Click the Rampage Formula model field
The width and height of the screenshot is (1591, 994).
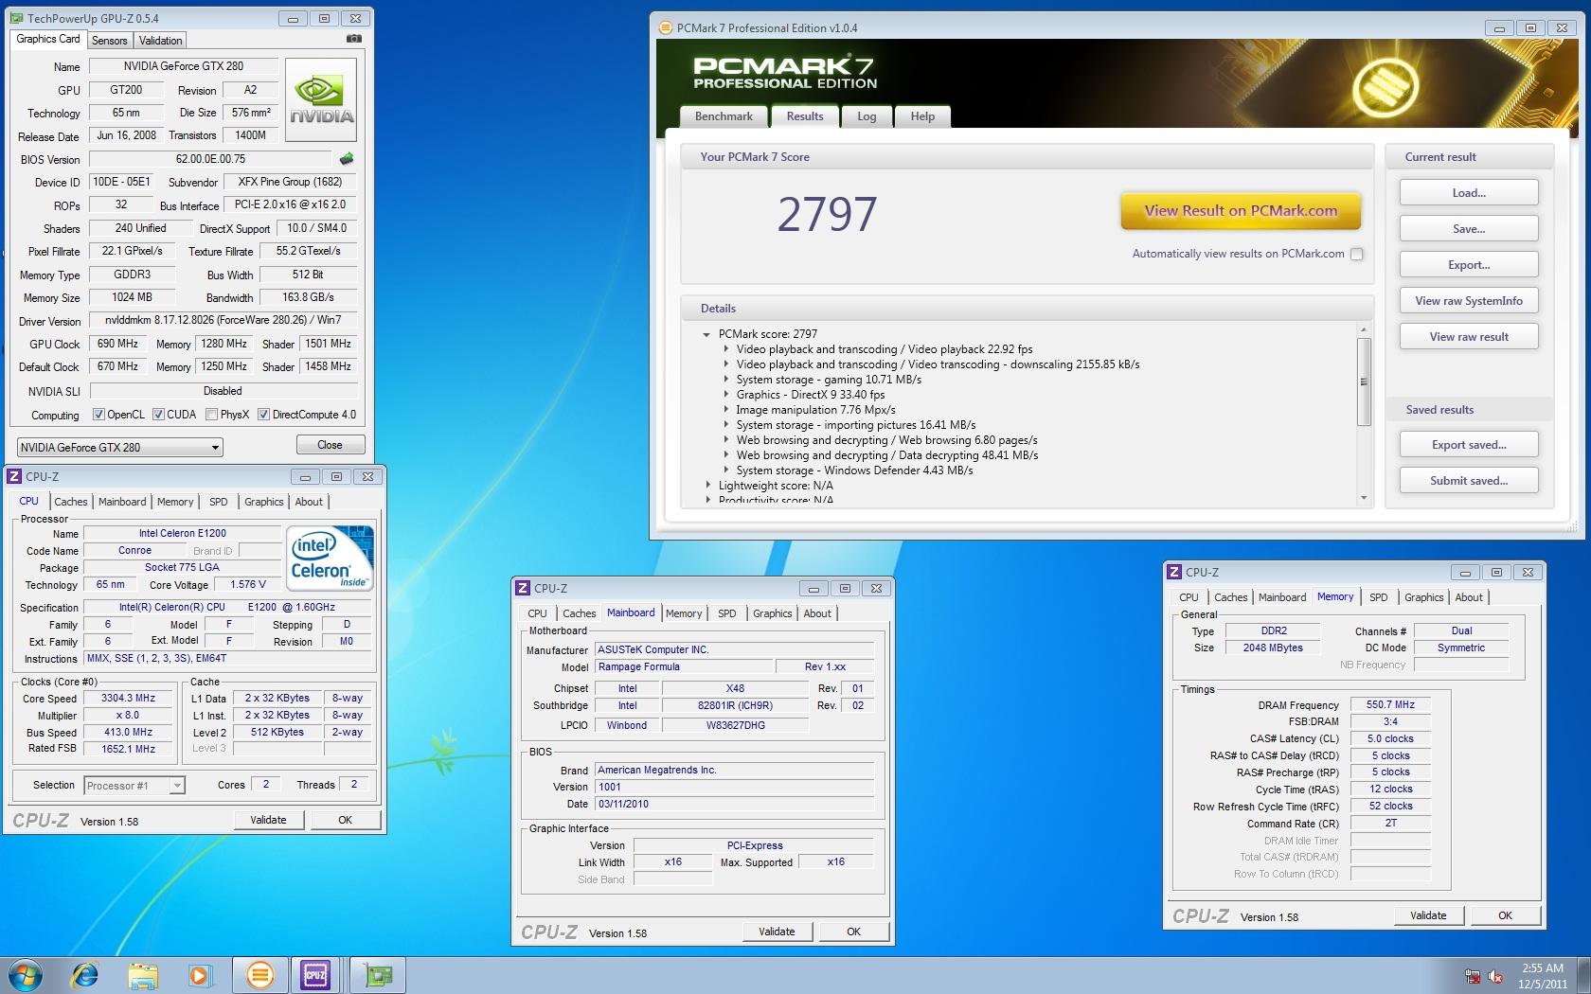click(683, 666)
